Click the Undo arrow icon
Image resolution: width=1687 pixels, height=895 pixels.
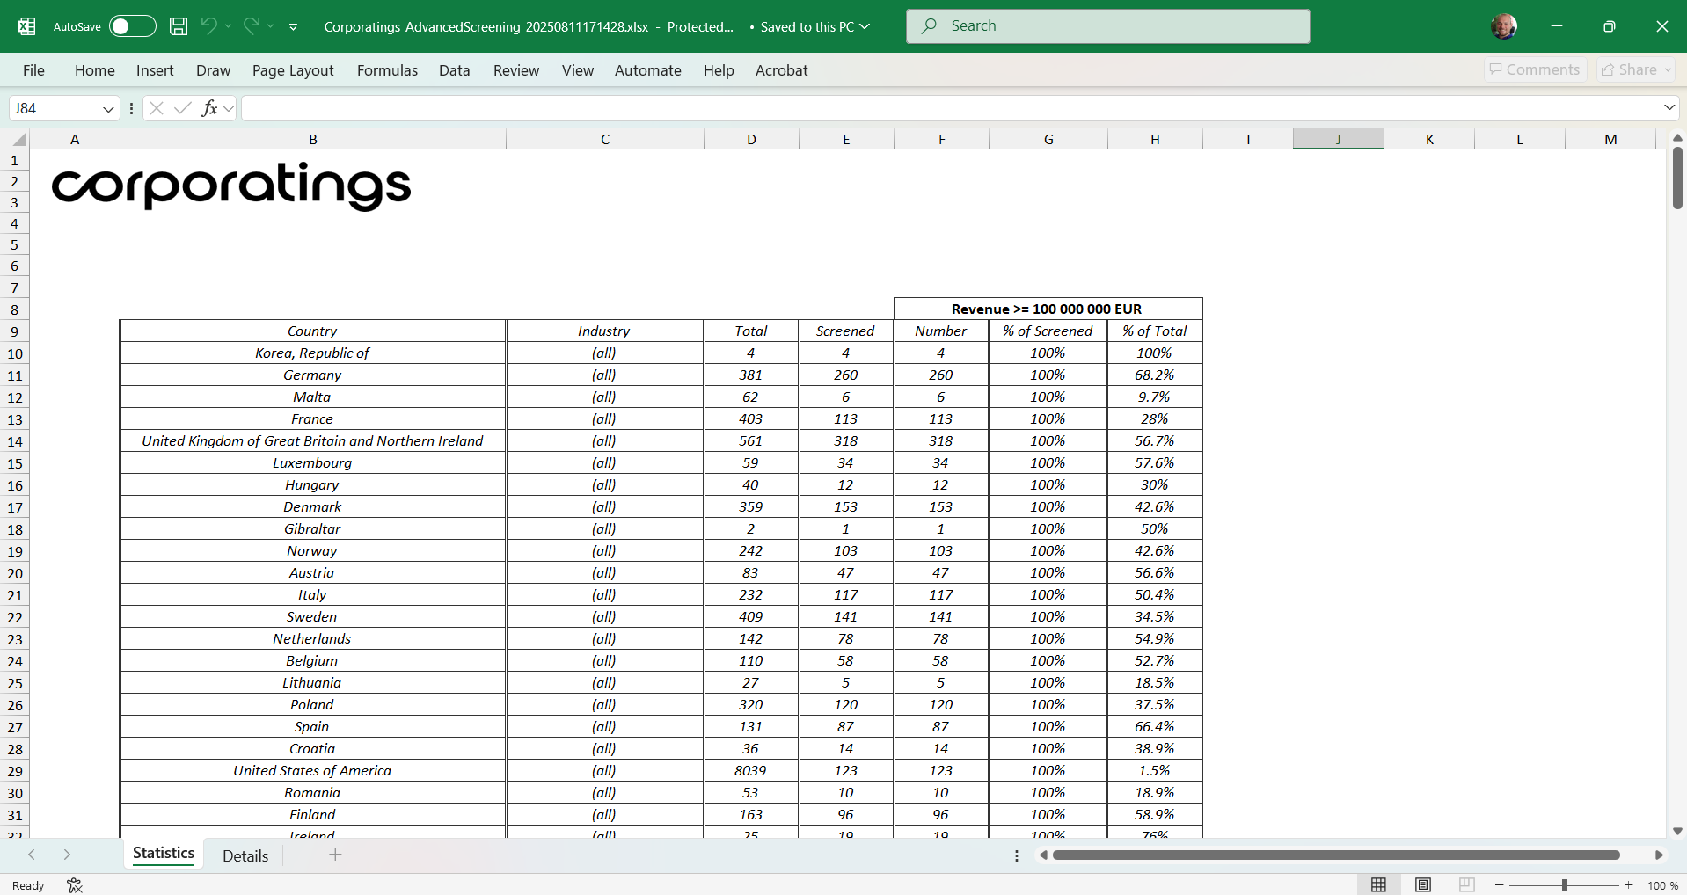208,26
